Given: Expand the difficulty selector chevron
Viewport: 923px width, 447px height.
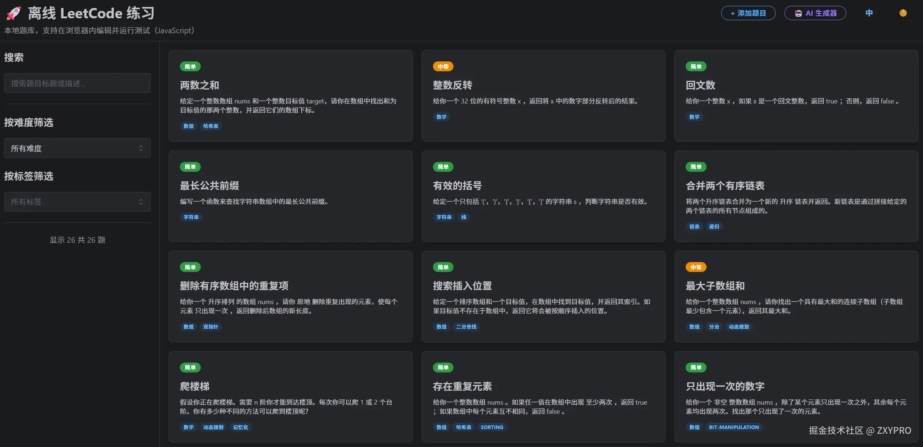Looking at the screenshot, I should pyautogui.click(x=142, y=148).
